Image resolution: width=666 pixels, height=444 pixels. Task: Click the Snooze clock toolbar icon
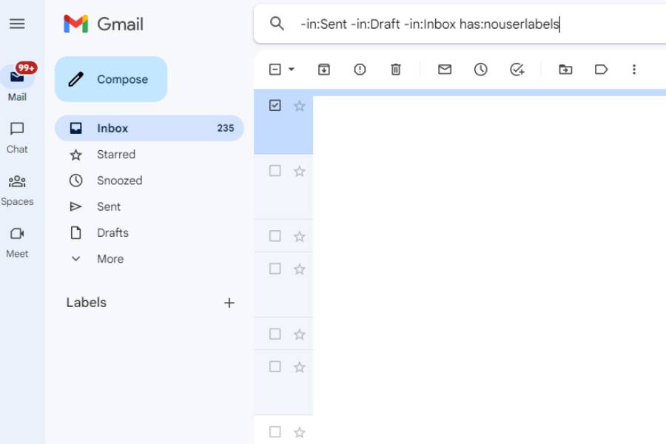point(481,70)
